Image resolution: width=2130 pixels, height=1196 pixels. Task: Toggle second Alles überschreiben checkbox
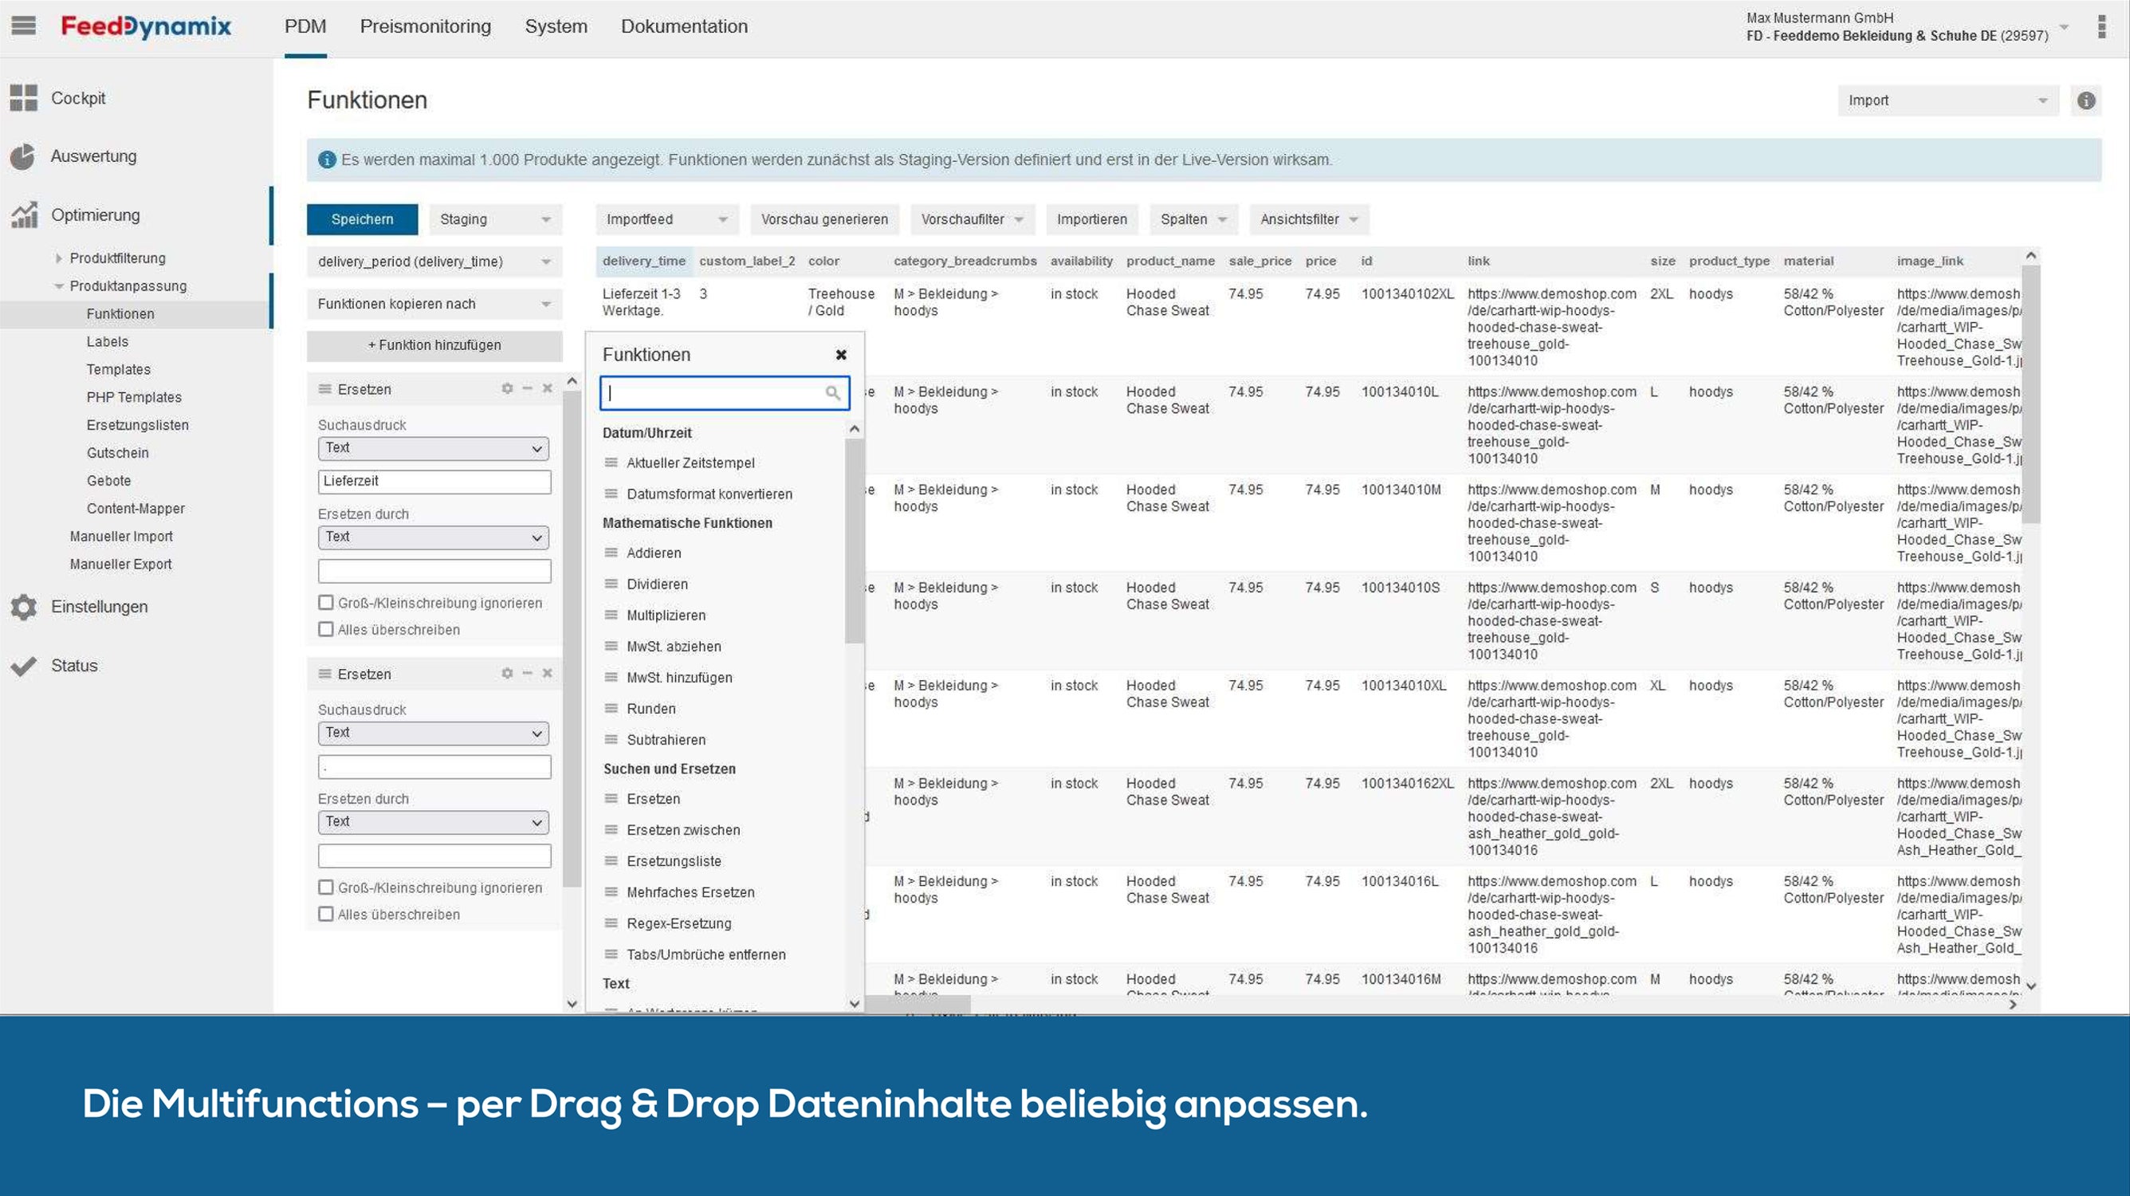click(x=326, y=914)
